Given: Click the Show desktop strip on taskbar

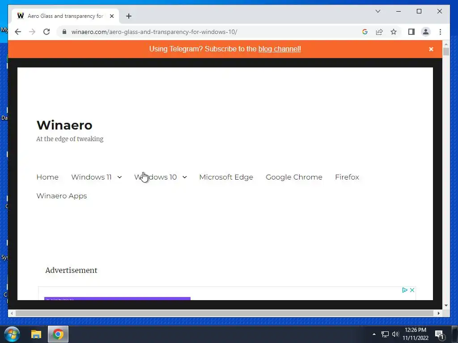Looking at the screenshot, I should (455, 334).
